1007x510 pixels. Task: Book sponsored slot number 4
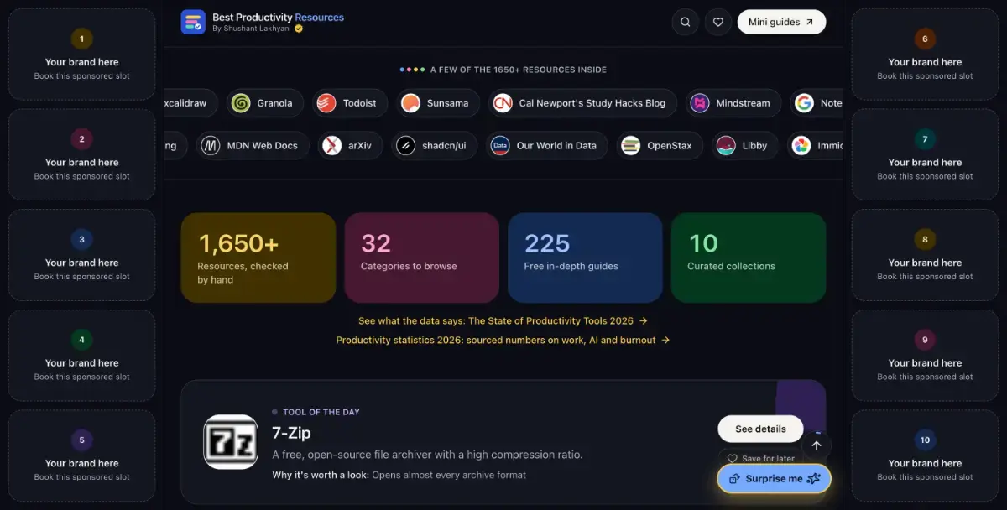[x=81, y=356]
